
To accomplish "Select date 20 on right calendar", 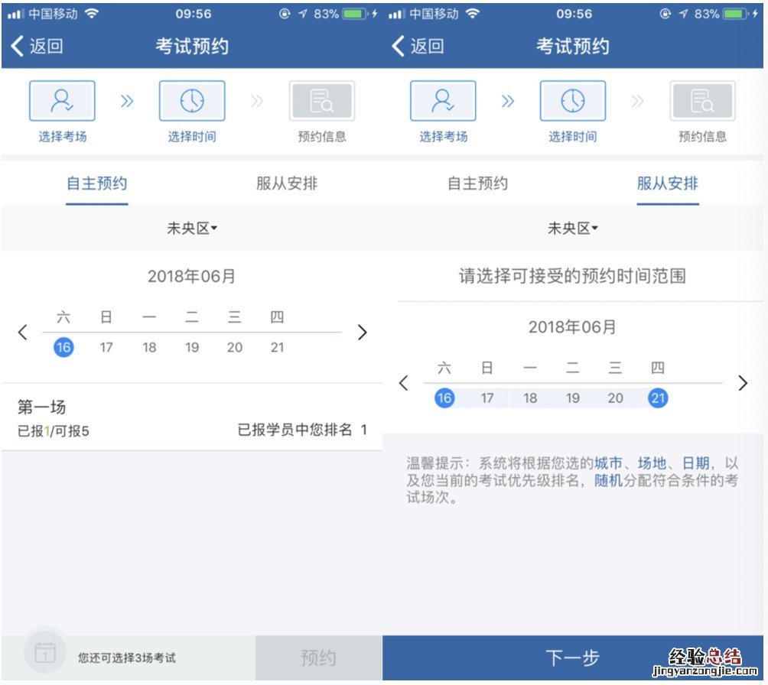I will (x=615, y=398).
